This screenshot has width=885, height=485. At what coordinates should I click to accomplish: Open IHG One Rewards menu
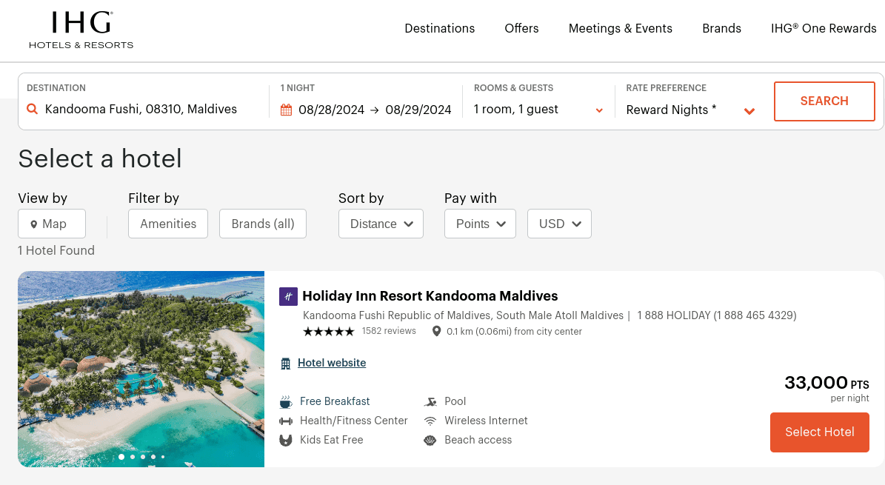click(x=824, y=28)
